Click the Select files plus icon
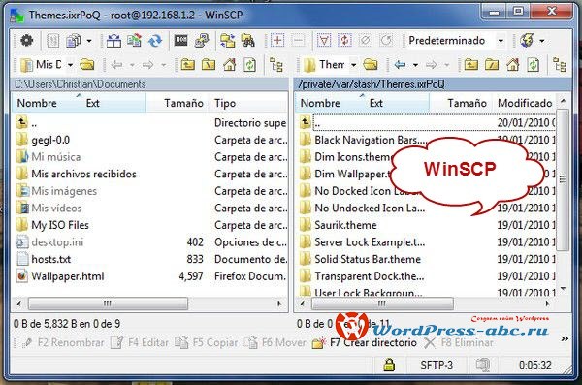Image resolution: width=582 pixels, height=385 pixels. [x=277, y=40]
